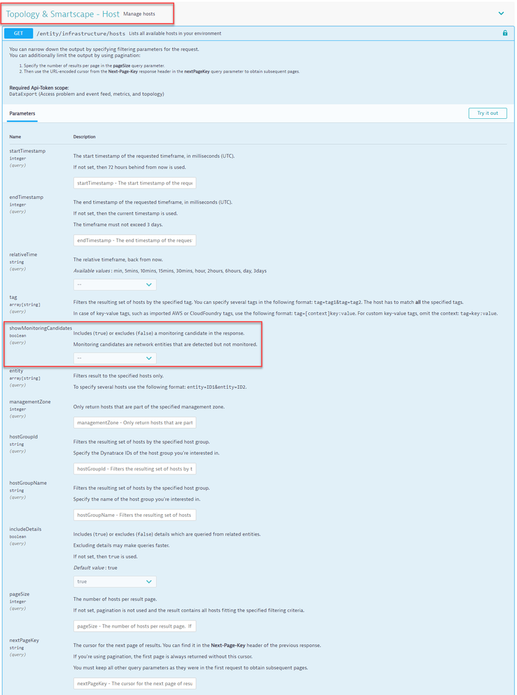
Task: Expand the showMonitoringCandidates dropdown
Action: tap(115, 358)
